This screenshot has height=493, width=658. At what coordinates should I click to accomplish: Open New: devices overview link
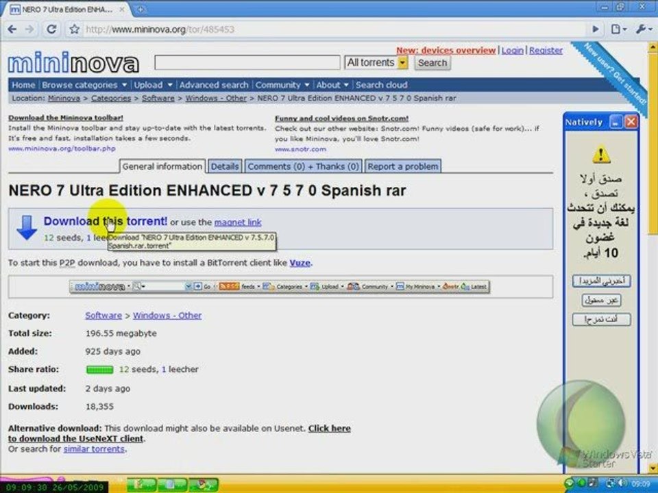(446, 50)
